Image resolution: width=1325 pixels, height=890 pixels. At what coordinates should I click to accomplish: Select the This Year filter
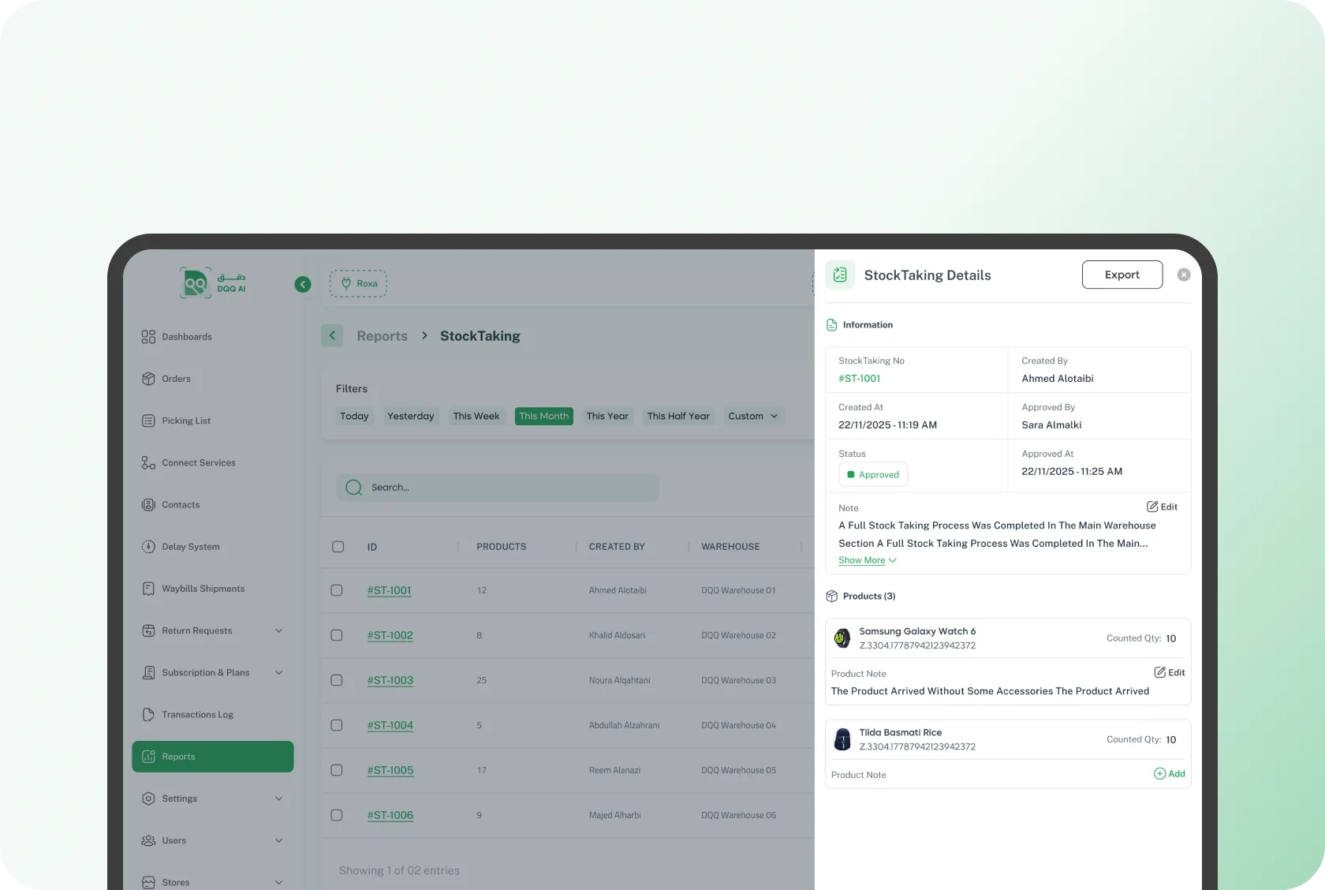pos(607,416)
